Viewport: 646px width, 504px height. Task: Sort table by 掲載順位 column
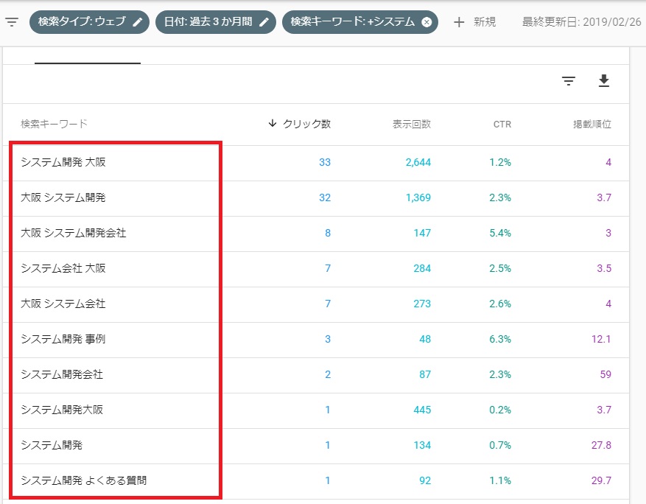(591, 125)
